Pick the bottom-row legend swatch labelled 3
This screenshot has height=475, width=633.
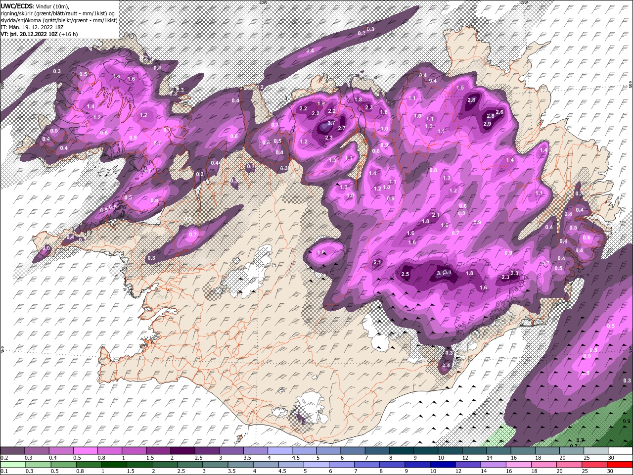click(x=215, y=465)
